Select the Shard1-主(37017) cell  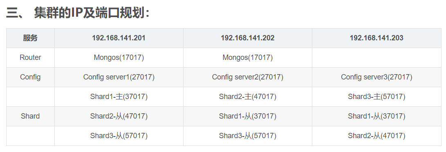[119, 97]
